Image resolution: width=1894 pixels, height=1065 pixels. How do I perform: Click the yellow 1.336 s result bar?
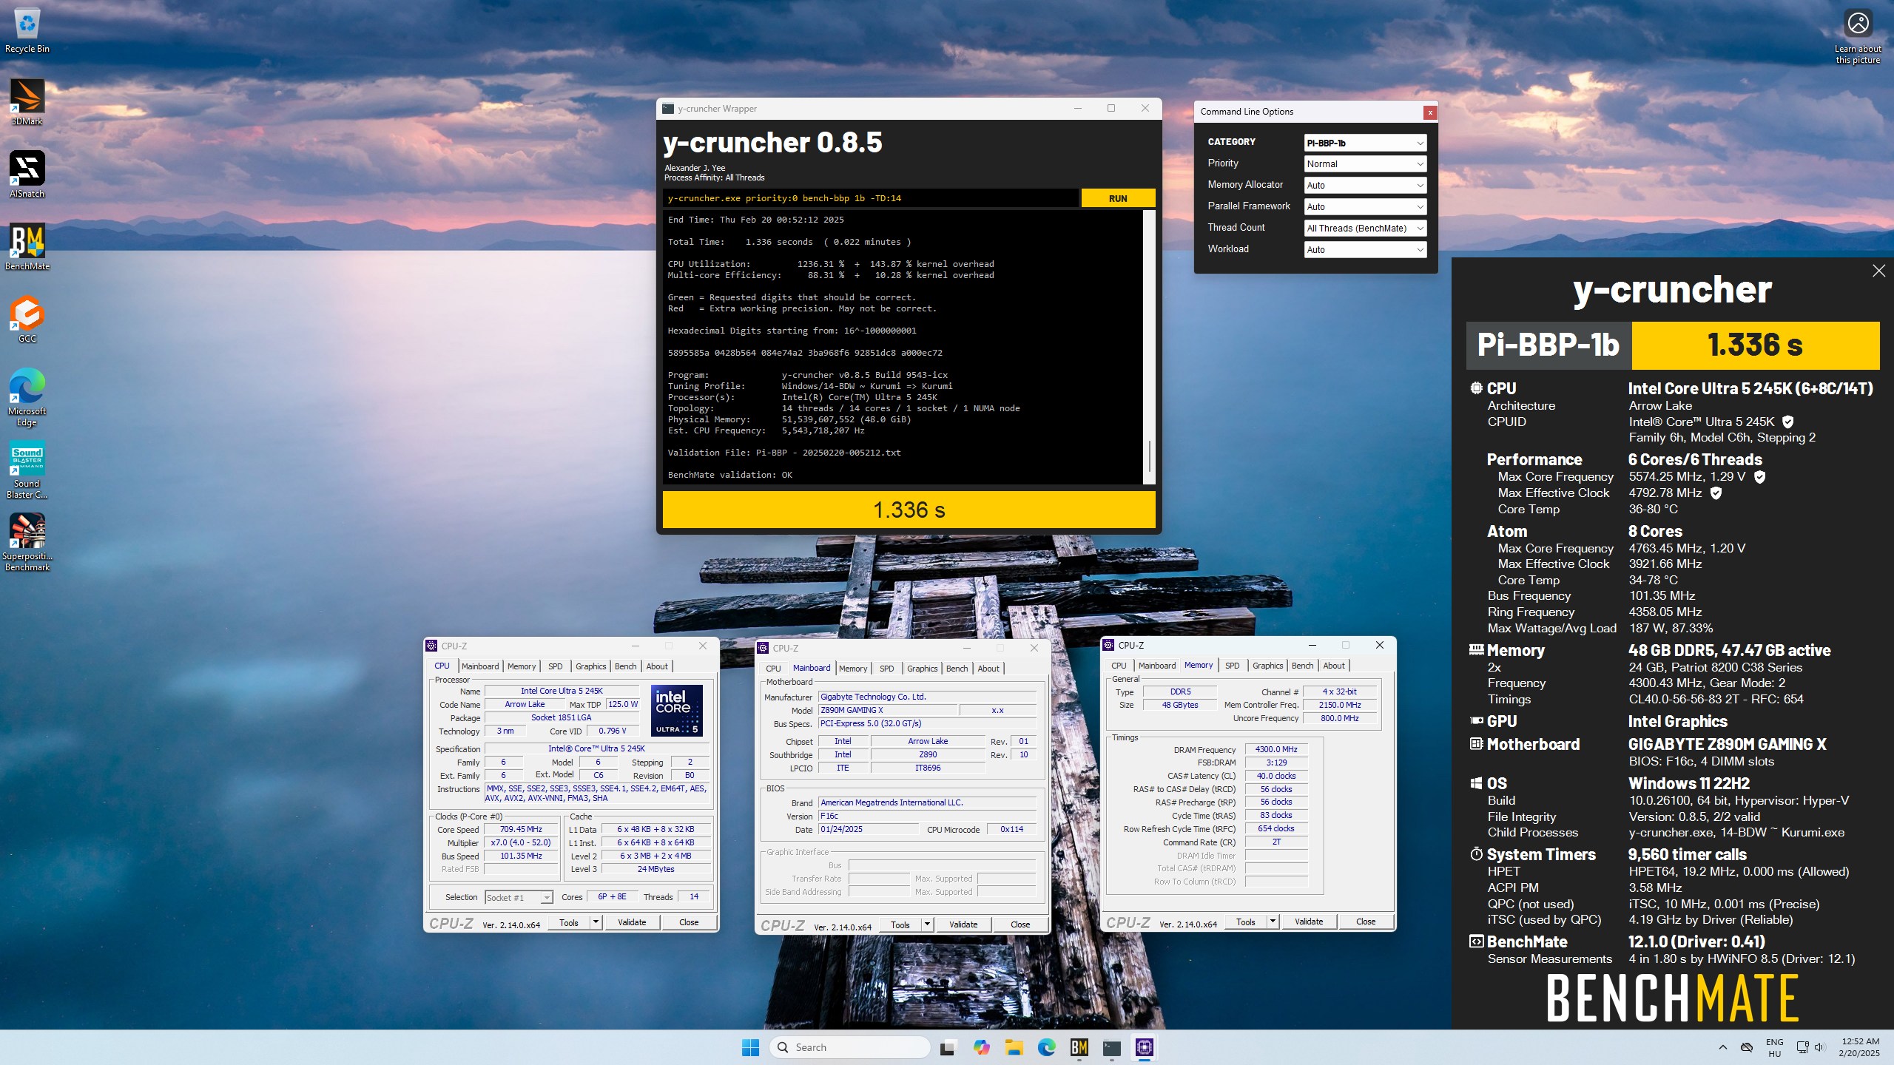(x=909, y=510)
